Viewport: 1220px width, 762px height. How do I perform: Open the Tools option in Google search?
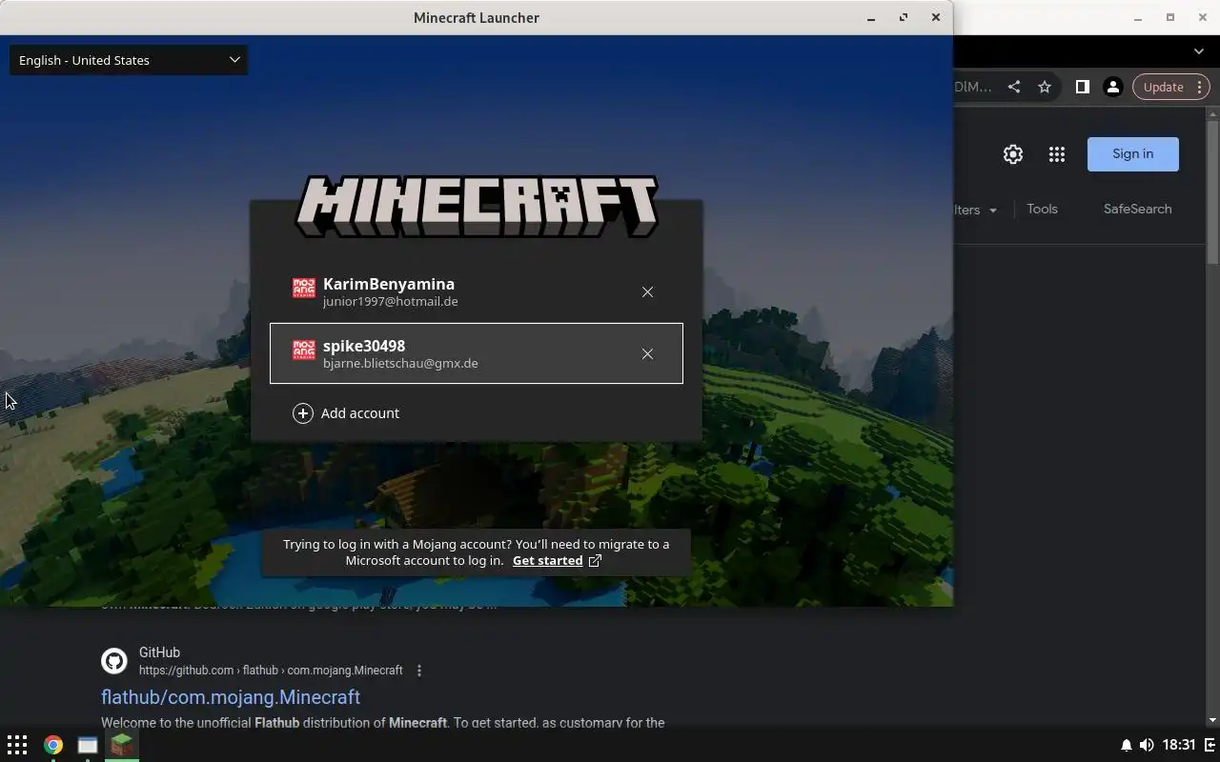point(1042,210)
